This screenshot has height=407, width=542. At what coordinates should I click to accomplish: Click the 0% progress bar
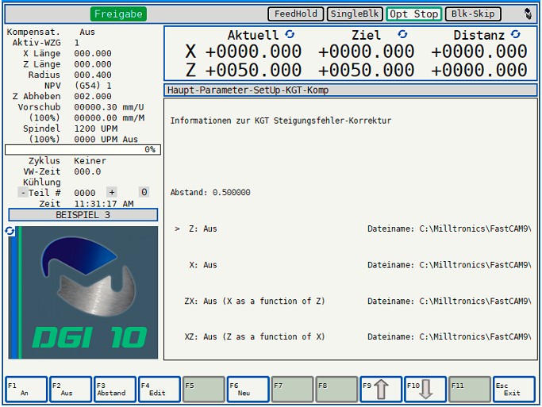coord(83,150)
